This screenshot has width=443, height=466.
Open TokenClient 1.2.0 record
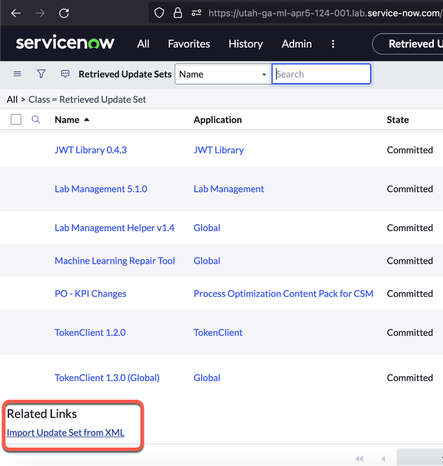point(90,333)
